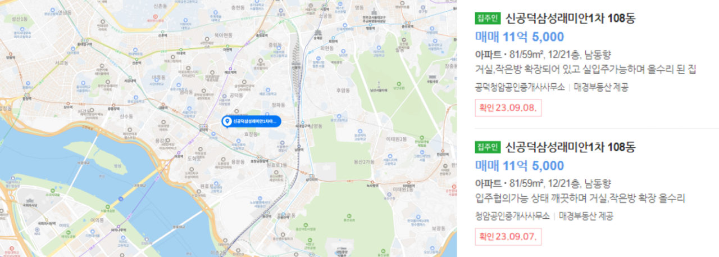Open second 신공덕삼성래미안1차 108동 listing title
719x257 pixels.
coord(570,147)
